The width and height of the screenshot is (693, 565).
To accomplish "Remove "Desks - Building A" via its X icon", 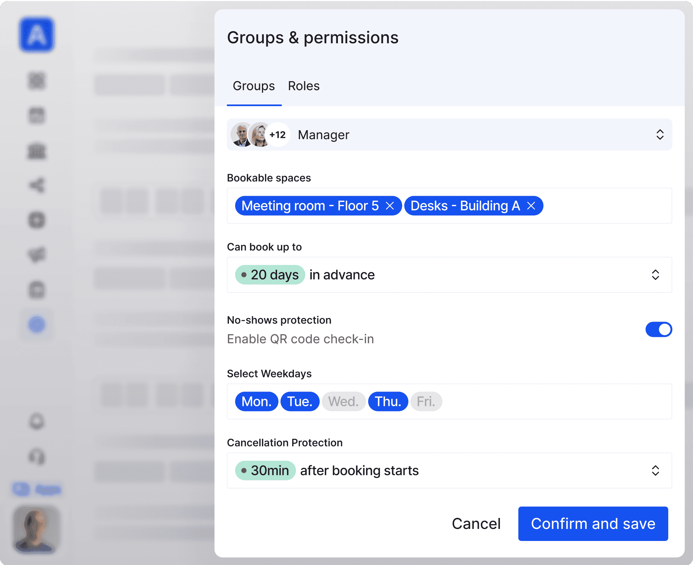I will point(531,205).
